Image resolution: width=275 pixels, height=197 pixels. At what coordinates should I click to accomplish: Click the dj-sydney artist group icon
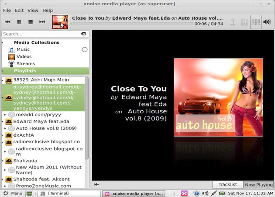(x=9, y=98)
